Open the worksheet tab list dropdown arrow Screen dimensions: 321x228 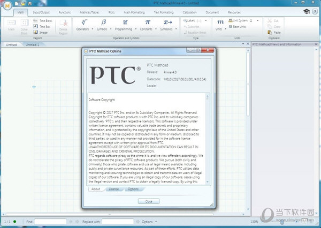(x=243, y=44)
